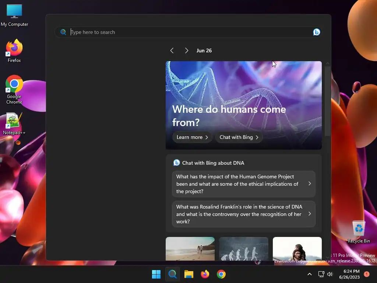Screen dimensions: 377x283
Task: Open volume control tray icon
Action: pyautogui.click(x=330, y=274)
